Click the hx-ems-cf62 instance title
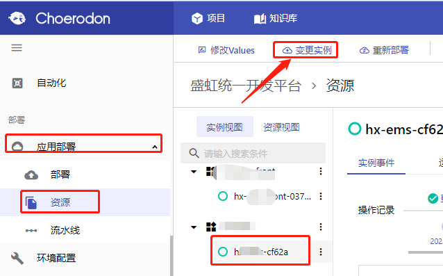Screen dimensions: 443x276 (404, 129)
